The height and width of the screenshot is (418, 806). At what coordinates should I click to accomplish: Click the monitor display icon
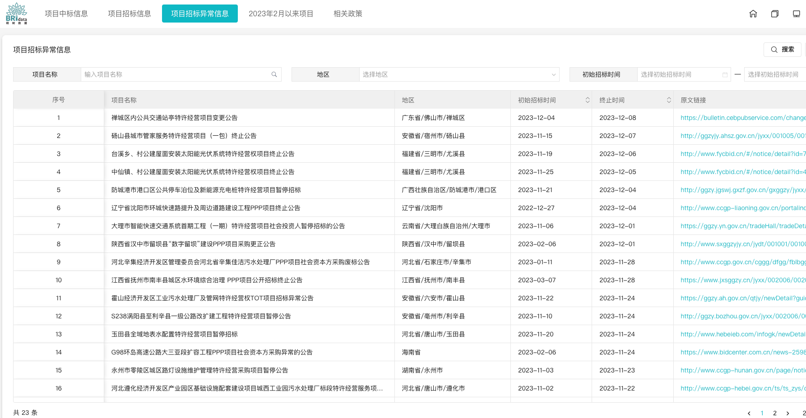coord(797,14)
